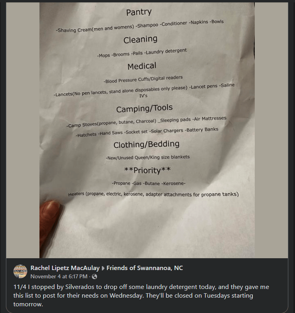Visit the Friends of Swannanoa, NC group

145,268
